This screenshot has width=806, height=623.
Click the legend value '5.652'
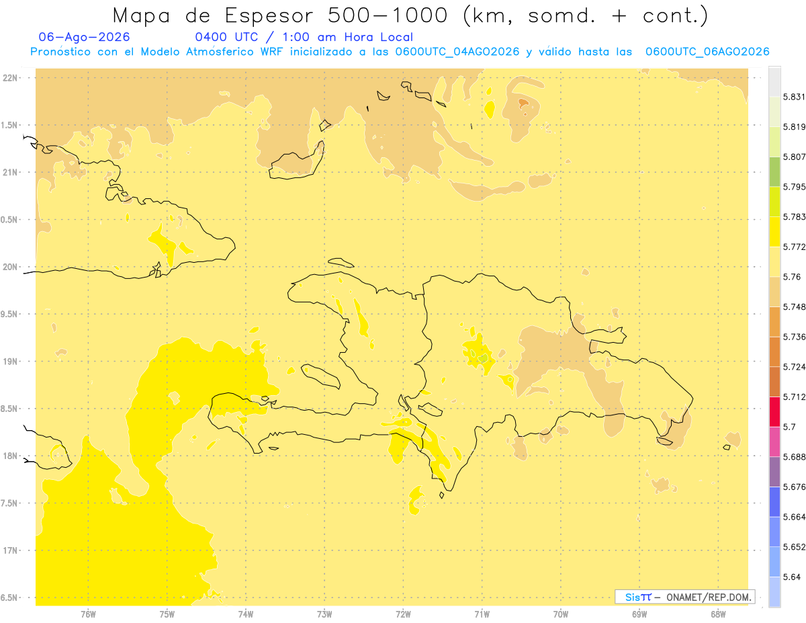[794, 546]
